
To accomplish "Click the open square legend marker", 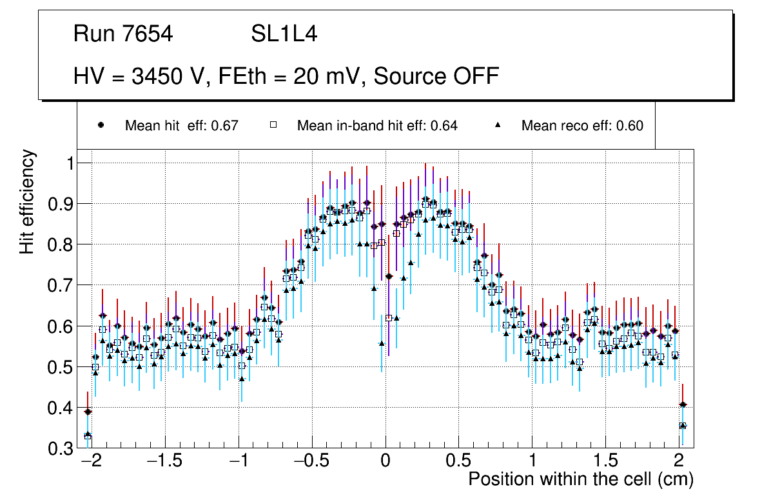I will (273, 126).
